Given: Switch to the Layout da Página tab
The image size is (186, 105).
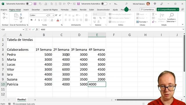Looking at the screenshot, I should click(50, 10).
